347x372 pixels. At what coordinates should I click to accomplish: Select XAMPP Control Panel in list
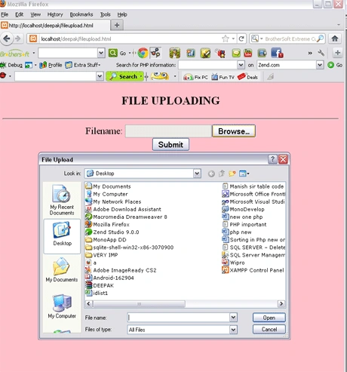point(253,270)
